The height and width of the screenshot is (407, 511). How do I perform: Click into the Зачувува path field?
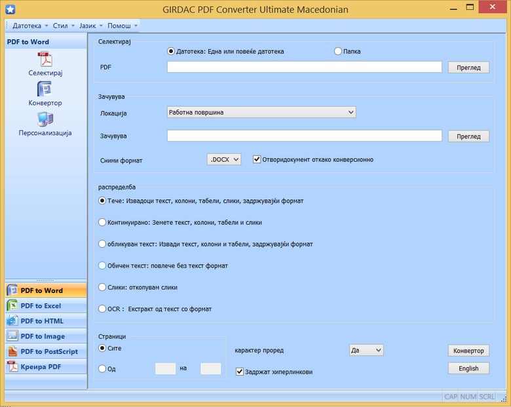coord(305,136)
